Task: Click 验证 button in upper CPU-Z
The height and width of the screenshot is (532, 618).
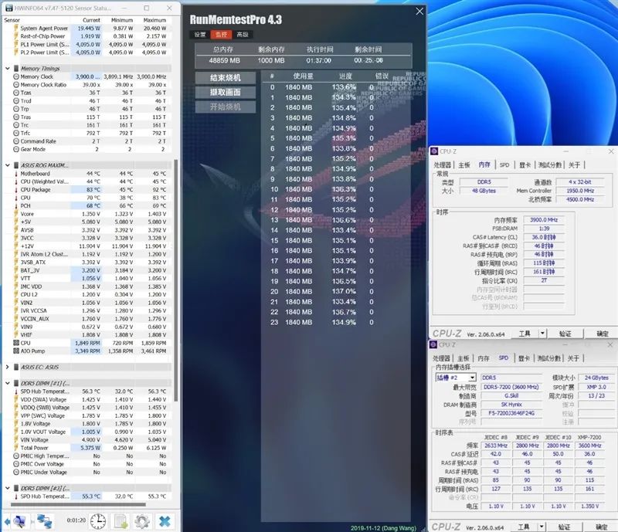Action: coord(565,334)
